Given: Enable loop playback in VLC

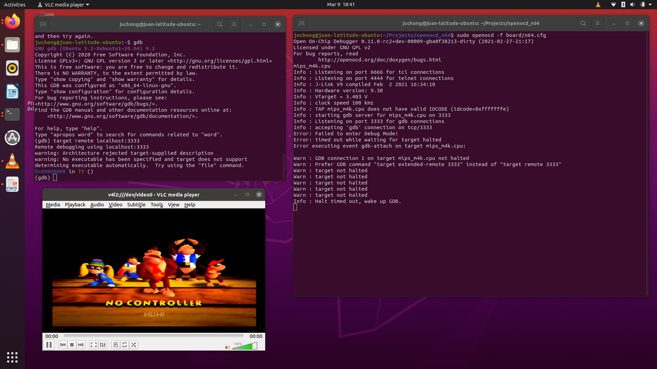Looking at the screenshot, I should pyautogui.click(x=125, y=345).
